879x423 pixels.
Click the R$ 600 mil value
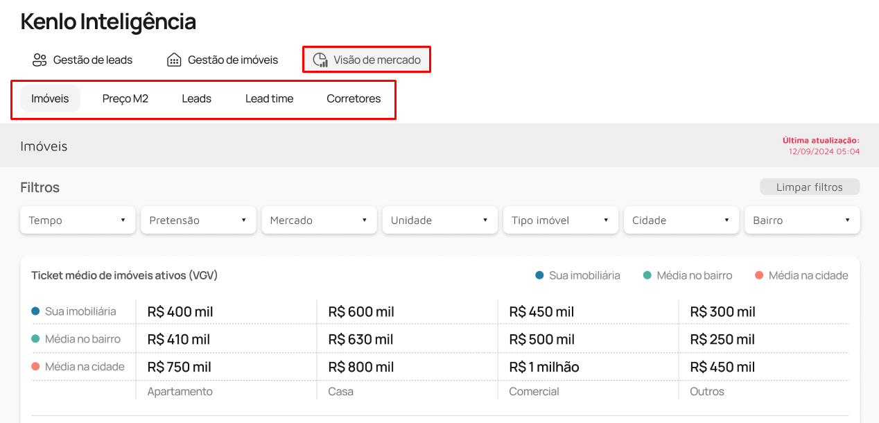[361, 312]
